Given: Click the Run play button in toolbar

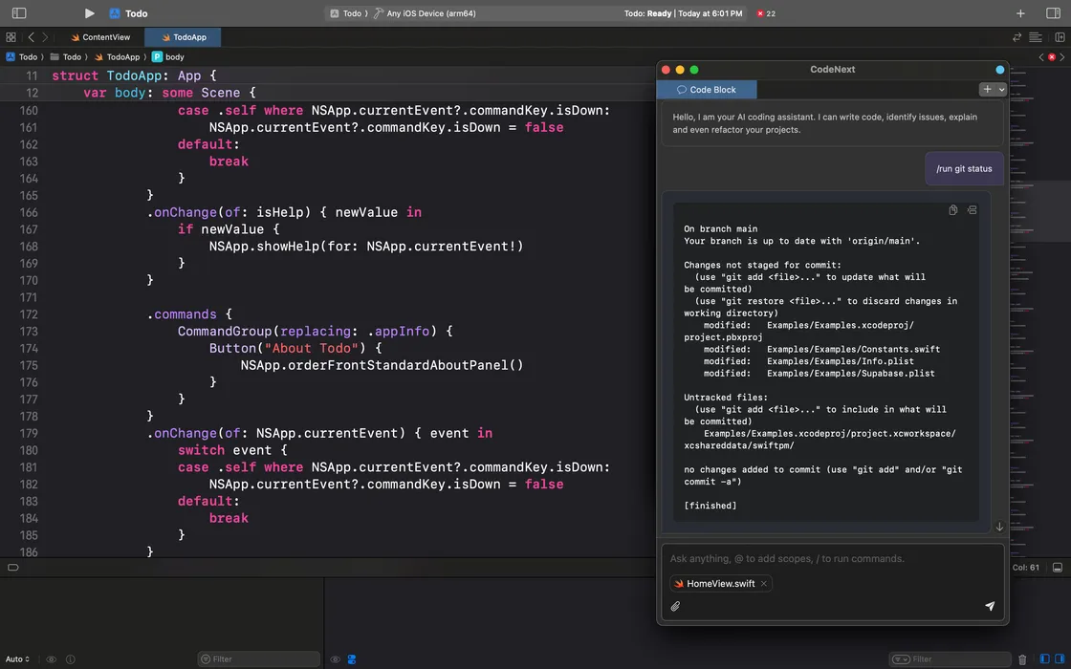Looking at the screenshot, I should coord(89,13).
